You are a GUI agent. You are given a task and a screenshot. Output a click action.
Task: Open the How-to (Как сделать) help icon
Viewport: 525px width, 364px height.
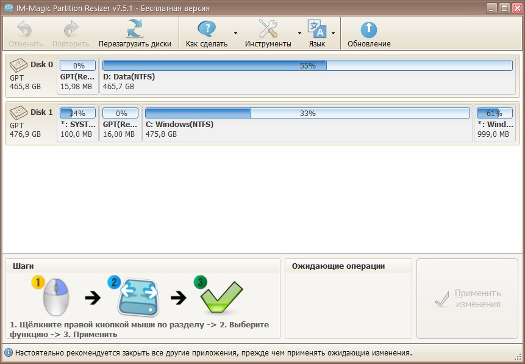(207, 29)
